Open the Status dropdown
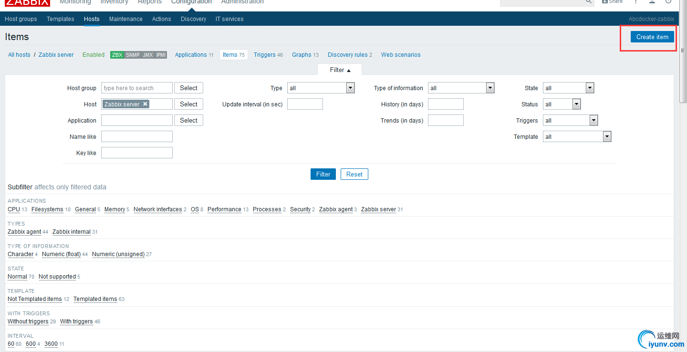The width and height of the screenshot is (687, 352). [x=562, y=104]
